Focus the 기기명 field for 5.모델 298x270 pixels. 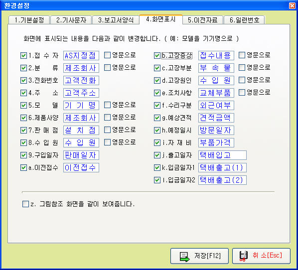81,105
